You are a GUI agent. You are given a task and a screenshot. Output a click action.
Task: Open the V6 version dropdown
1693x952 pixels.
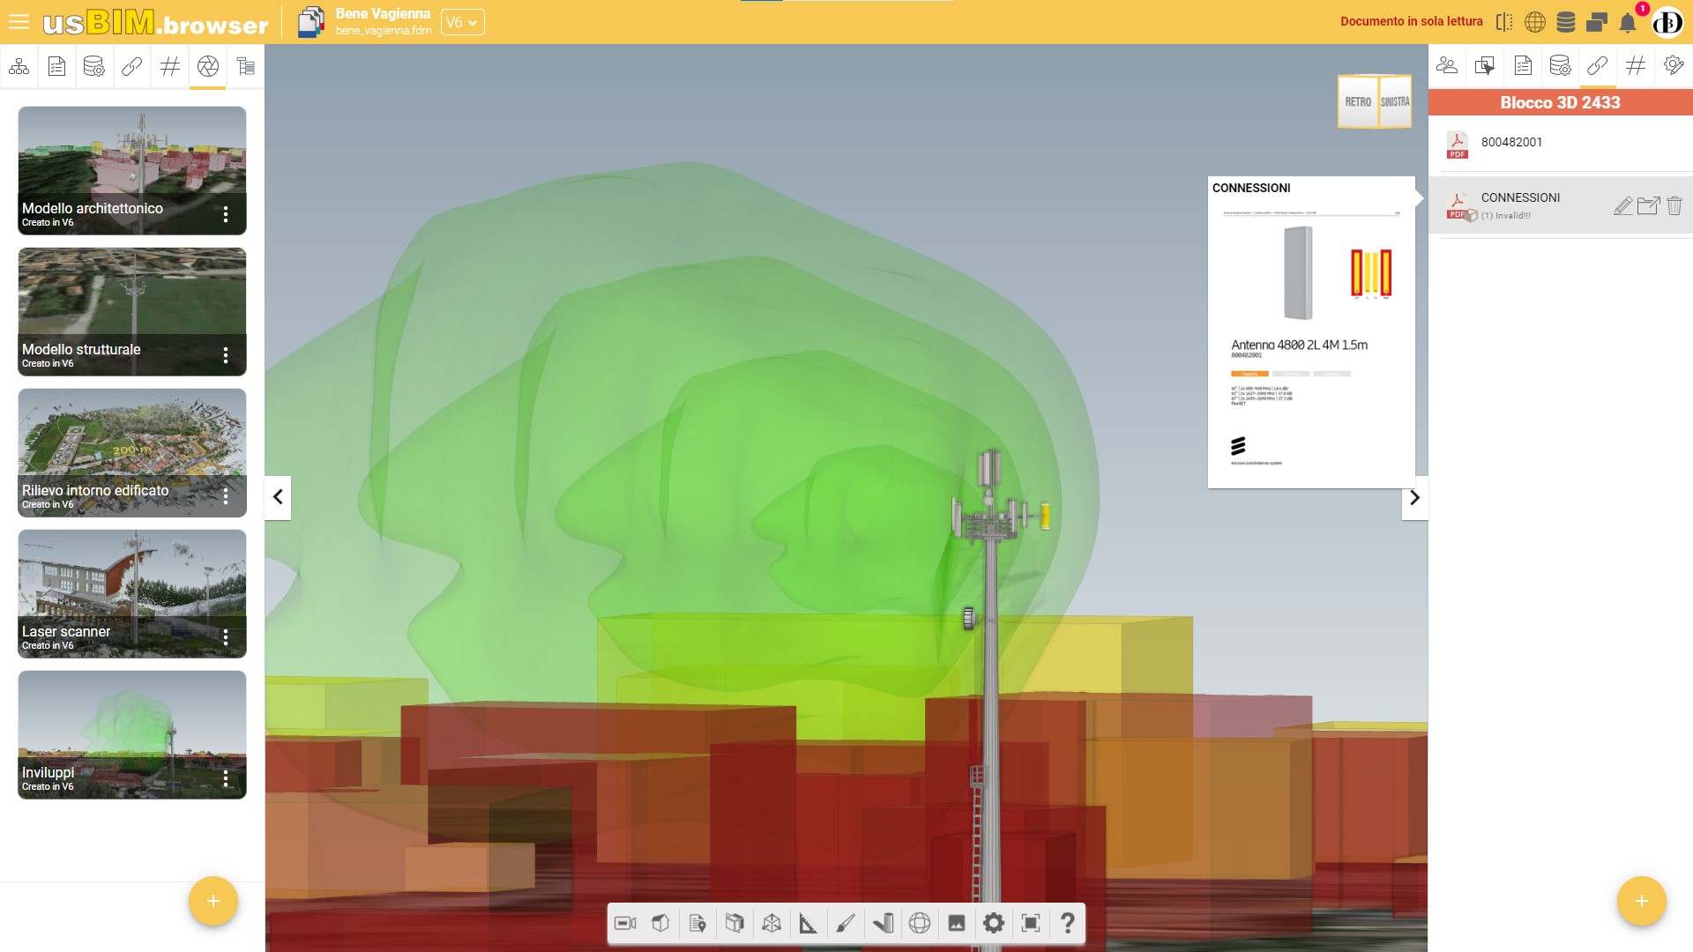click(462, 22)
